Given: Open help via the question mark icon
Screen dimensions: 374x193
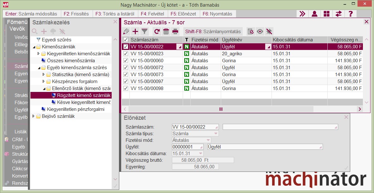Looking at the screenshot, I should [351, 14].
